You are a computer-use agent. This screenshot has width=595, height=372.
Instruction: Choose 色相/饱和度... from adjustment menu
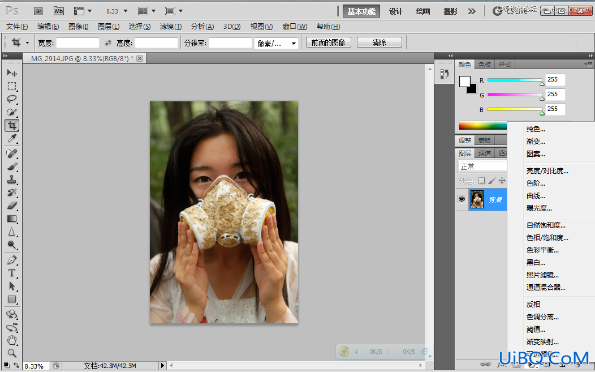(x=547, y=237)
